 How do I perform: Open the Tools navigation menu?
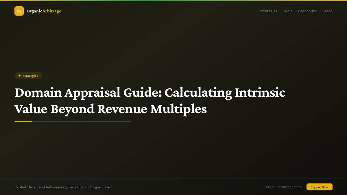288,11
